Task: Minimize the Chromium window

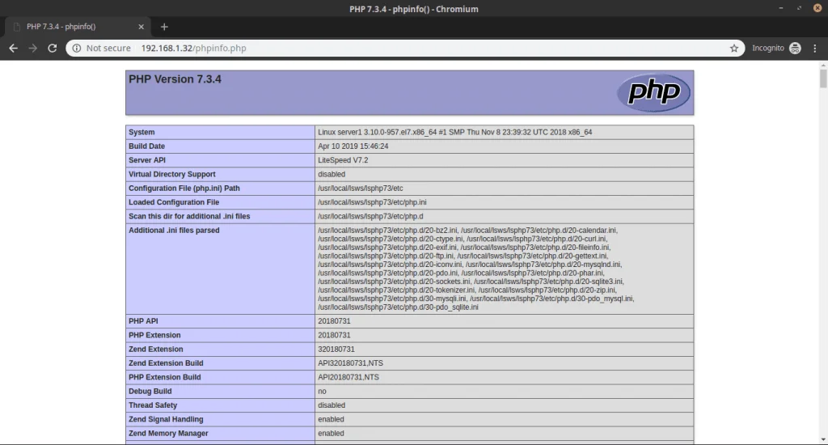Action: tap(781, 9)
